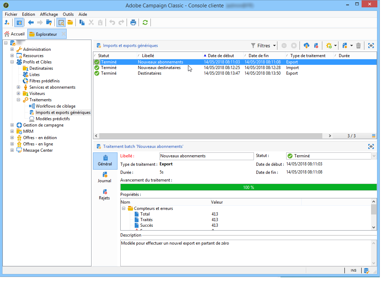390x287 pixels.
Task: Select the Destinataires export row in the job list
Action: click(235, 73)
